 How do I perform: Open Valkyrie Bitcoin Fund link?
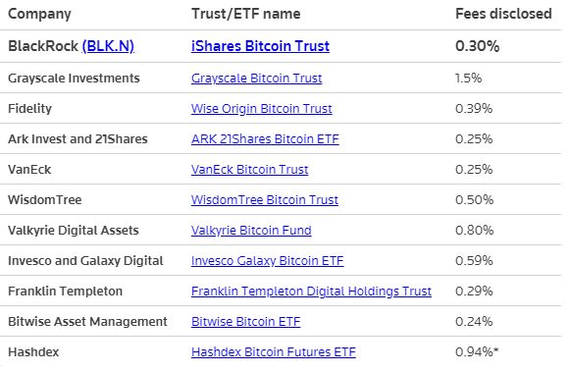pyautogui.click(x=251, y=231)
